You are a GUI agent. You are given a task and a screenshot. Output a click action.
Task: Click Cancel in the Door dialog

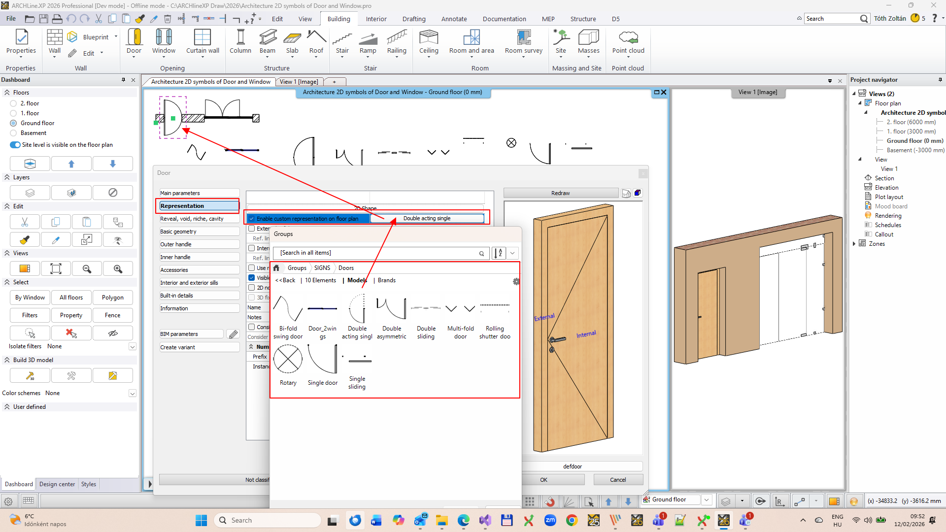(x=618, y=480)
